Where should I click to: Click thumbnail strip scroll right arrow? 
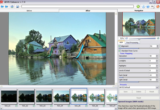click(116, 109)
